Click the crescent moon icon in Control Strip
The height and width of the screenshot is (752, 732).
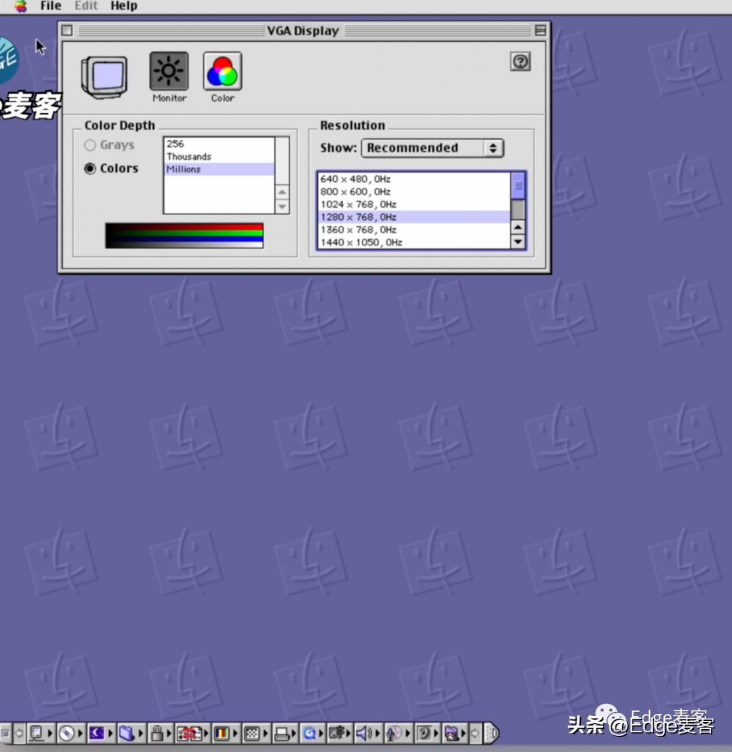tap(97, 733)
